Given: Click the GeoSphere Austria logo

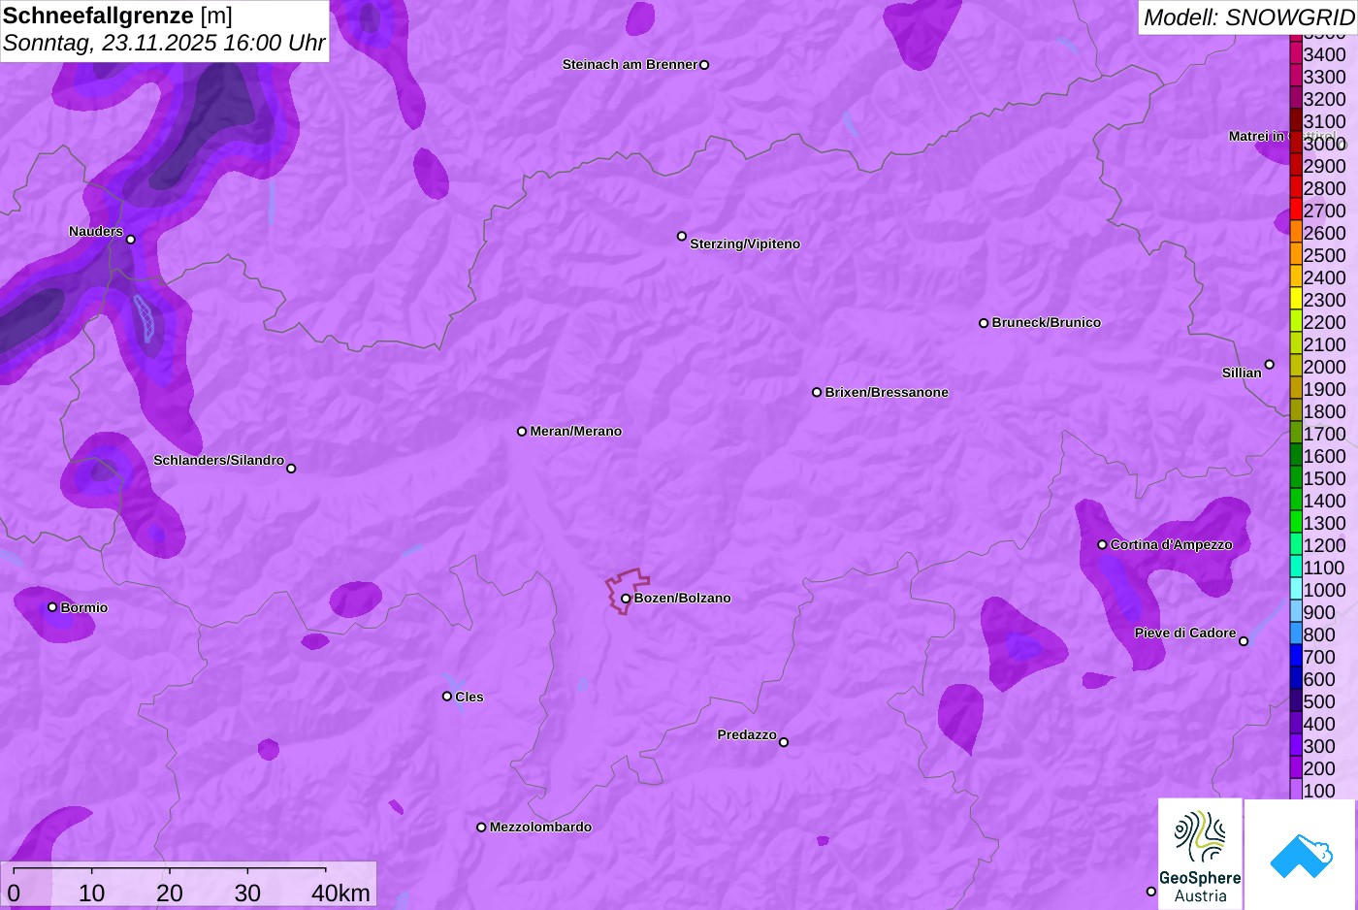Looking at the screenshot, I should click(1200, 855).
